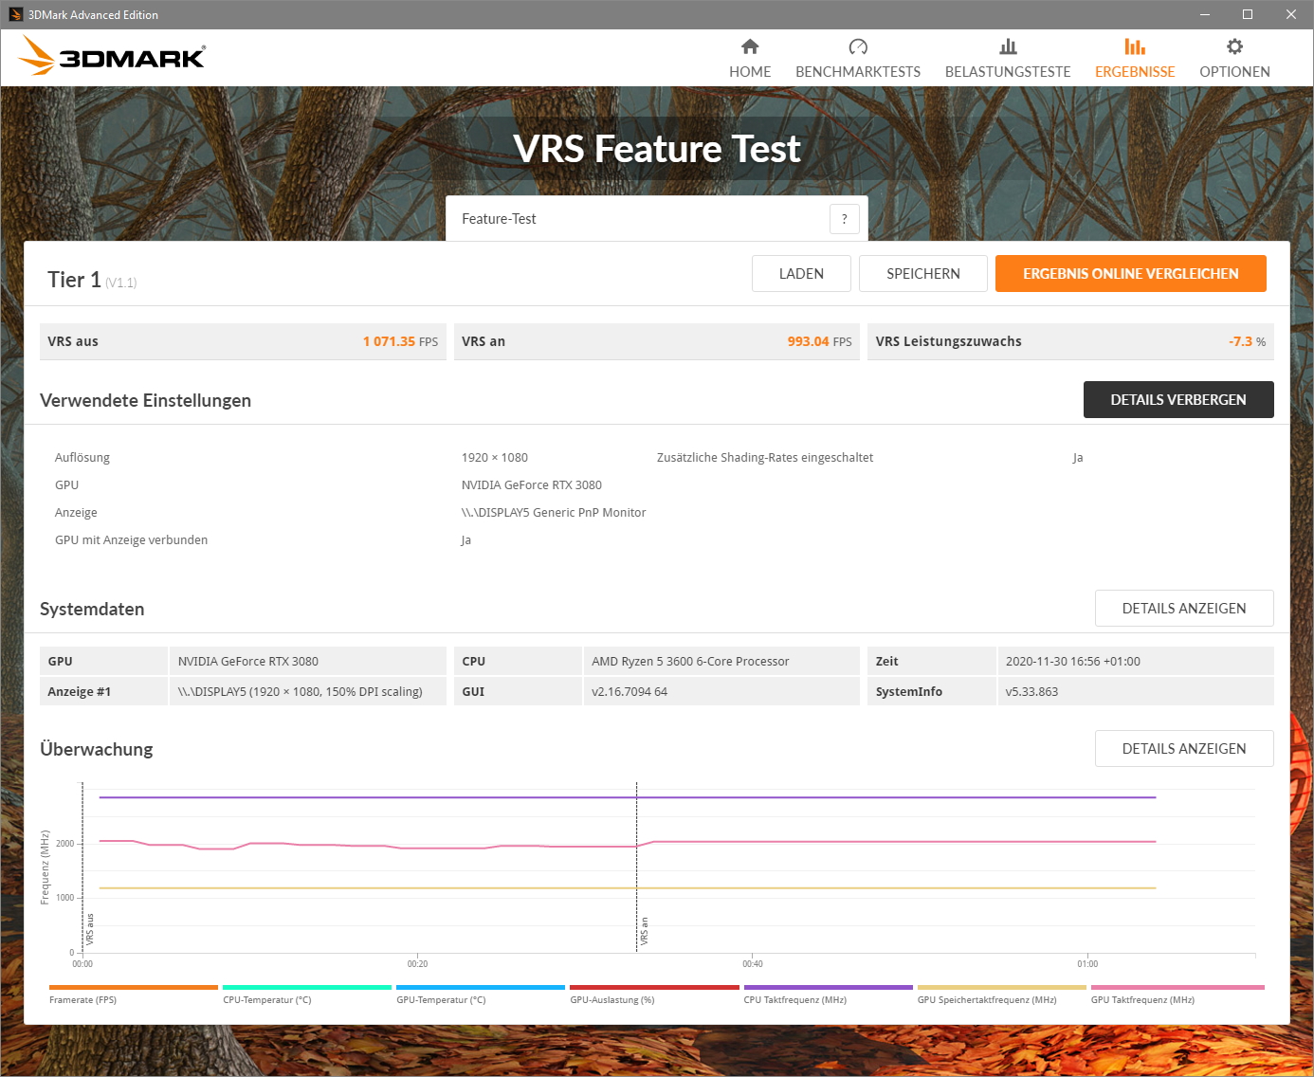Screen dimensions: 1314x1077
Task: Select the orange Ergebnisse chart icon
Action: pyautogui.click(x=1135, y=46)
